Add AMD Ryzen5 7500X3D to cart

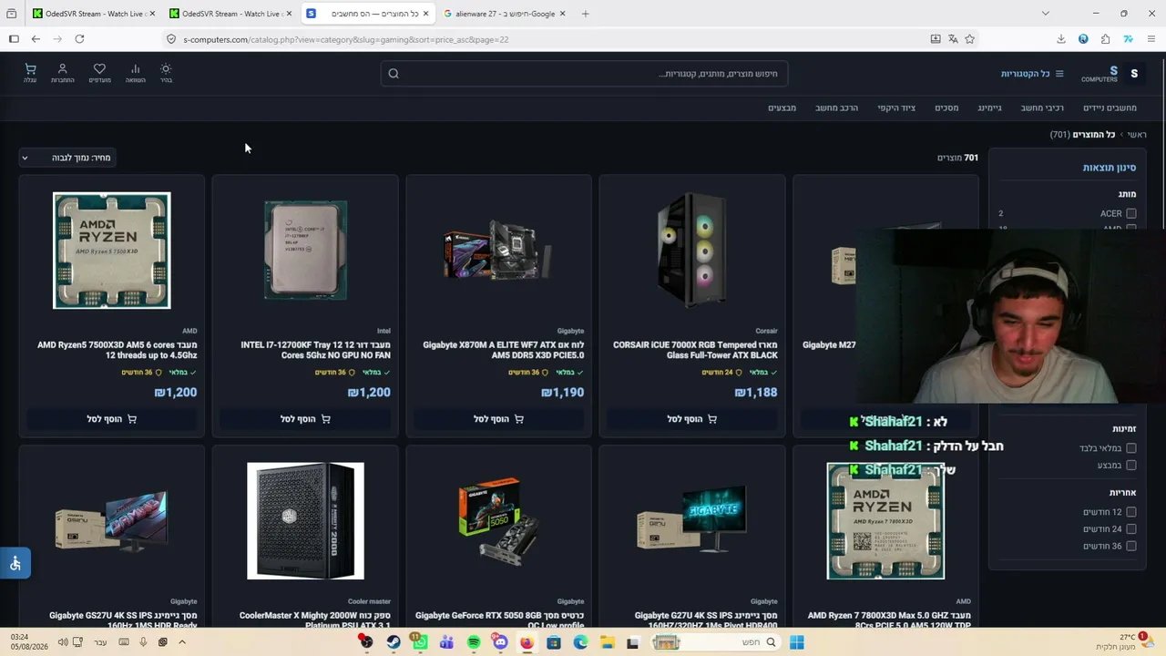coord(112,419)
